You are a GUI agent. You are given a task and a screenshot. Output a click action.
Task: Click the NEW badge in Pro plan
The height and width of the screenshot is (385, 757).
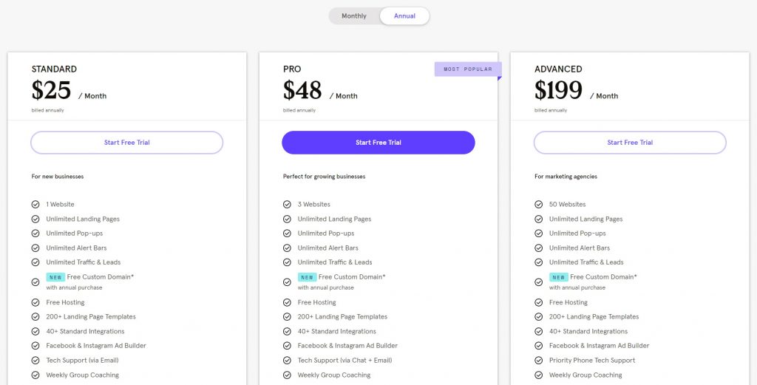coord(307,277)
